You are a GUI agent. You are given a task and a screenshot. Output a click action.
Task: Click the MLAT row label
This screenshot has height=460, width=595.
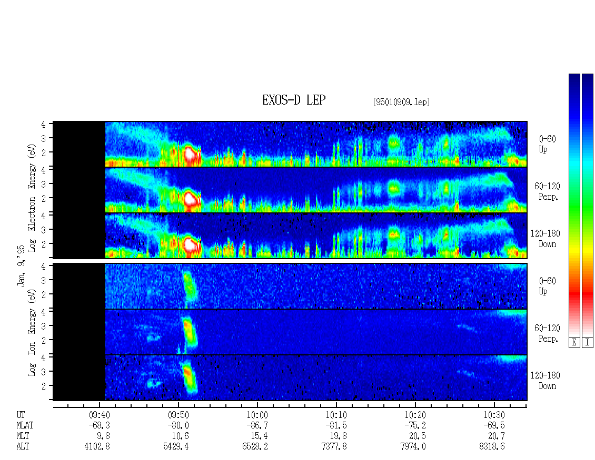[25, 425]
